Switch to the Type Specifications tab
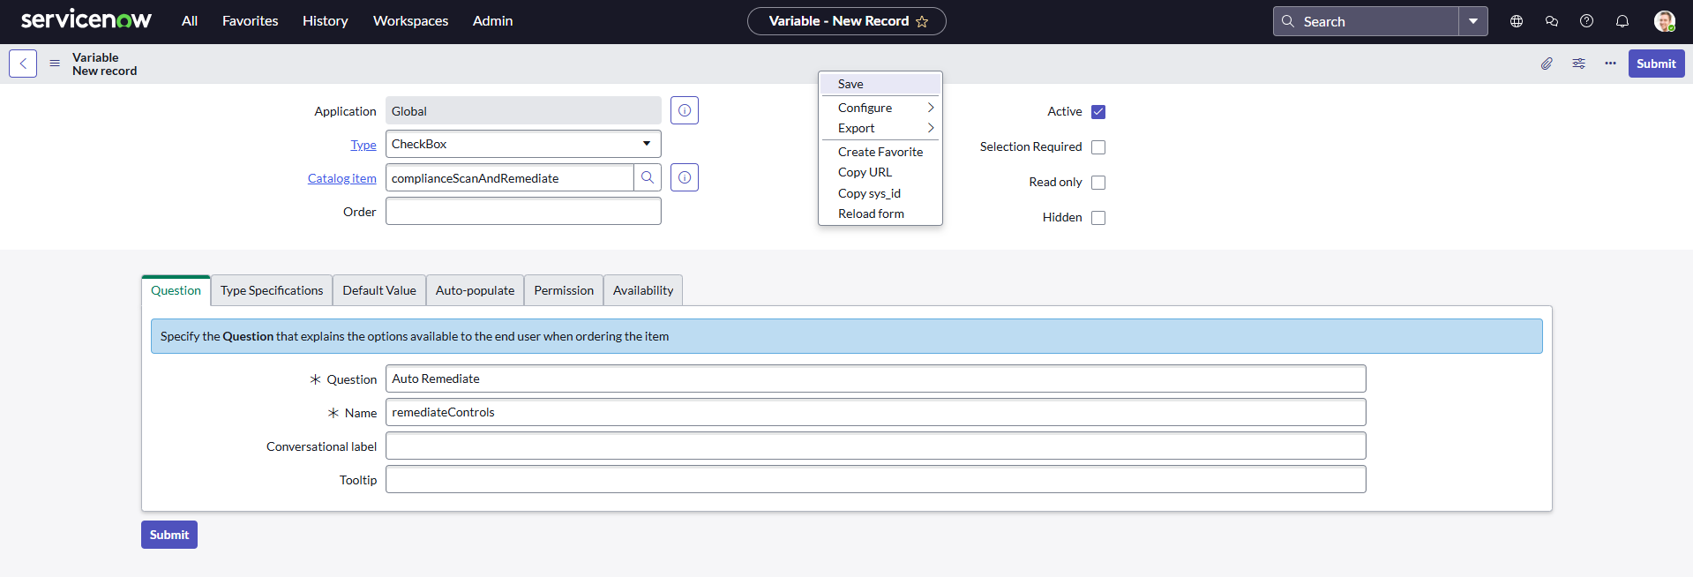The image size is (1693, 577). pyautogui.click(x=272, y=290)
